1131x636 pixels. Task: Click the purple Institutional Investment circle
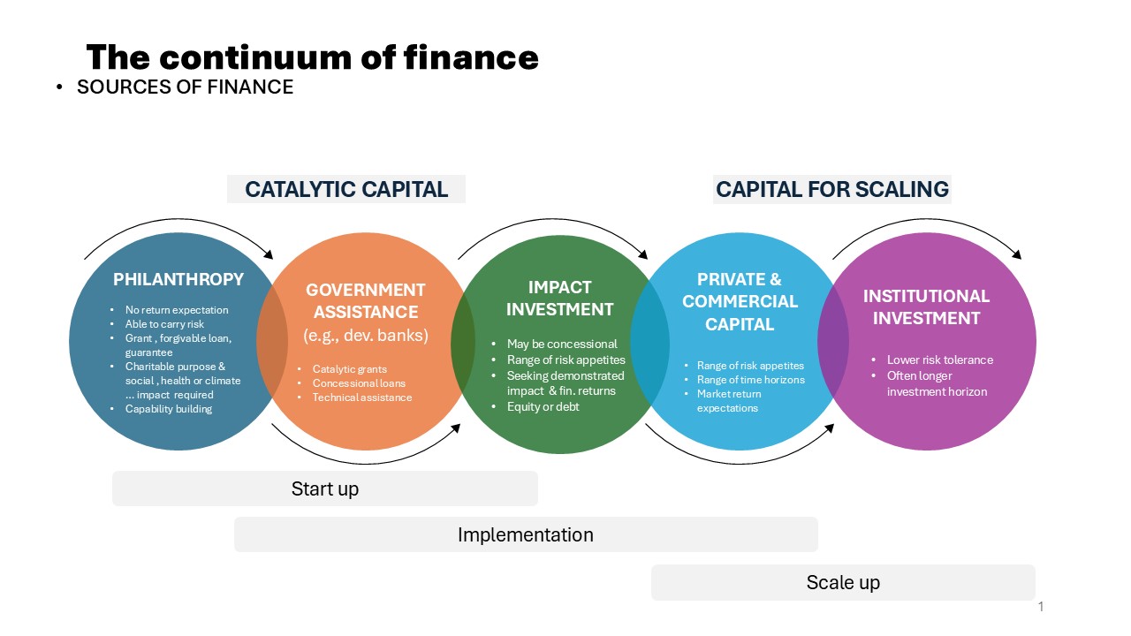click(927, 341)
